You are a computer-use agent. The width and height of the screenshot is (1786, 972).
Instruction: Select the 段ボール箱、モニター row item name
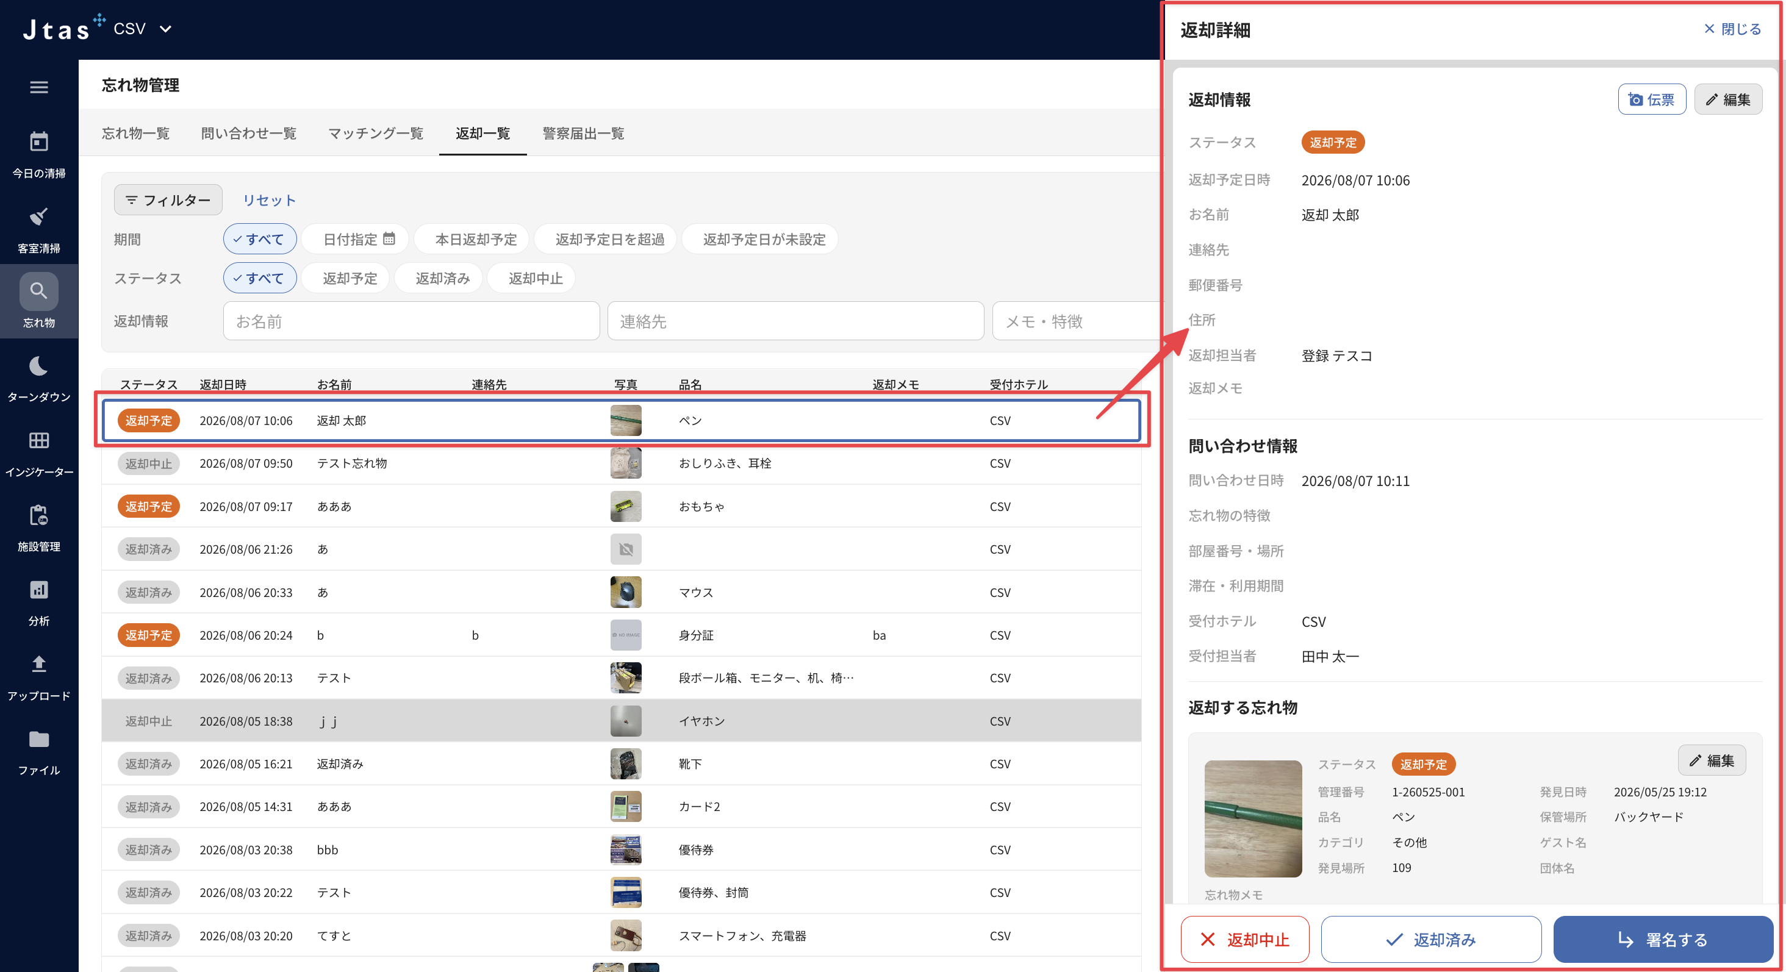(766, 677)
